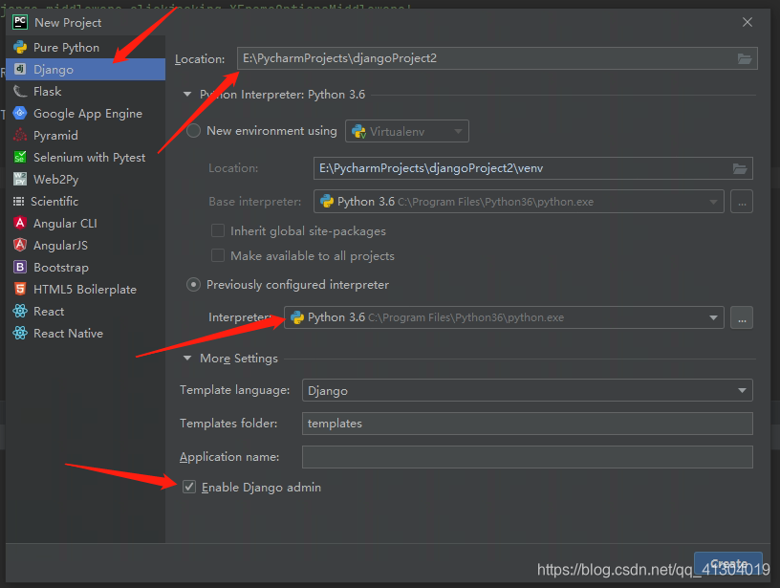The height and width of the screenshot is (588, 780).
Task: Tick Make available to all projects
Action: (217, 255)
